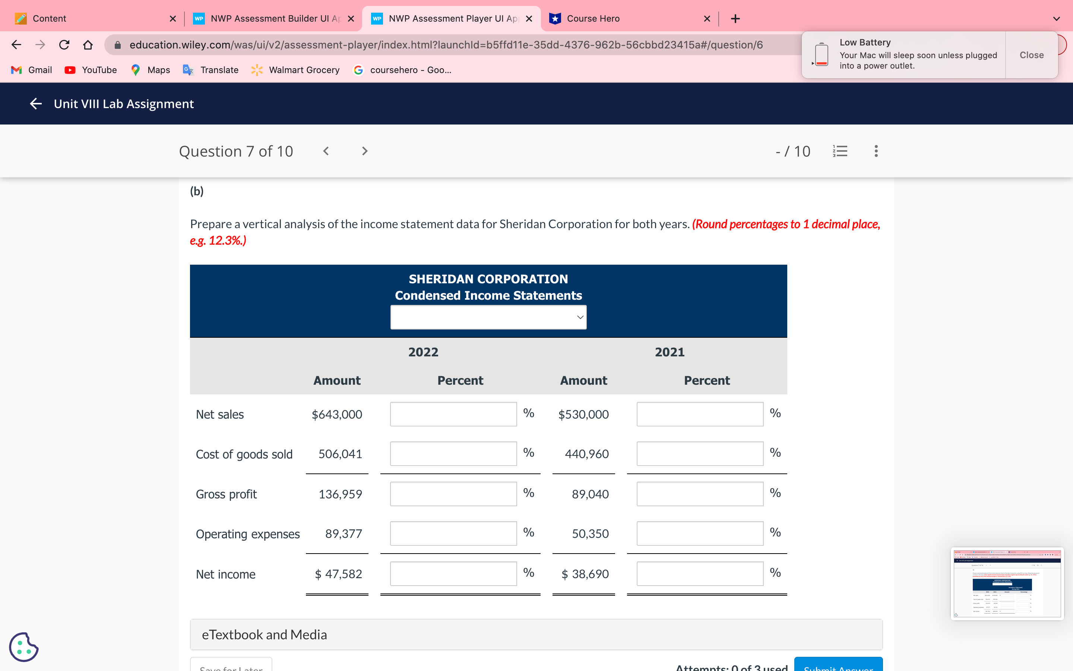This screenshot has height=671, width=1073.
Task: Open the browser tab search chevron
Action: tap(1056, 18)
